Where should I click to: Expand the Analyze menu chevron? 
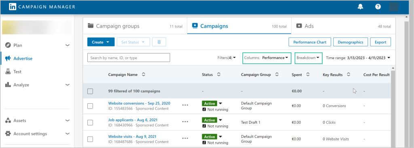coord(68,85)
